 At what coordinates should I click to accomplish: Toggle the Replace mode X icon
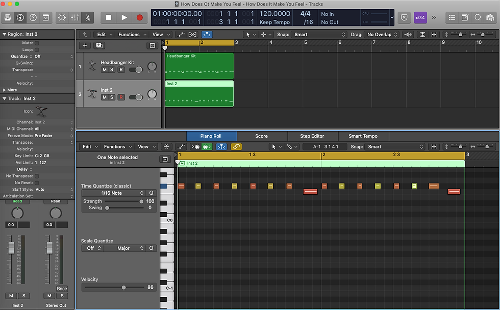(404, 17)
